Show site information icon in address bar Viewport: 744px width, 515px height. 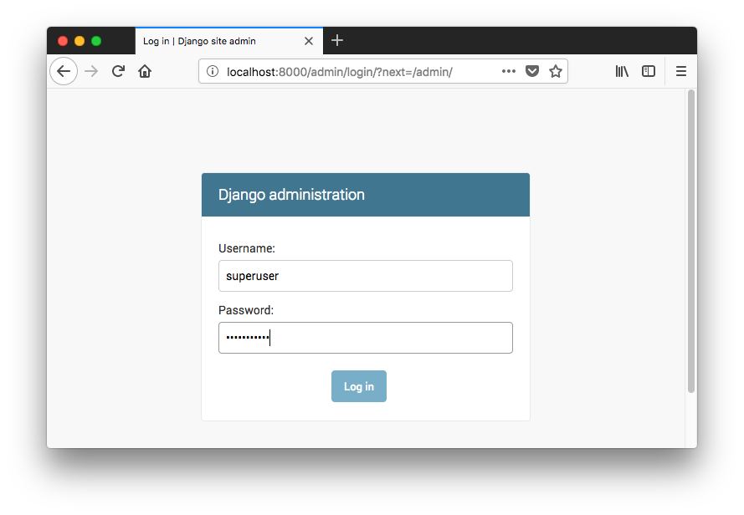coord(213,71)
